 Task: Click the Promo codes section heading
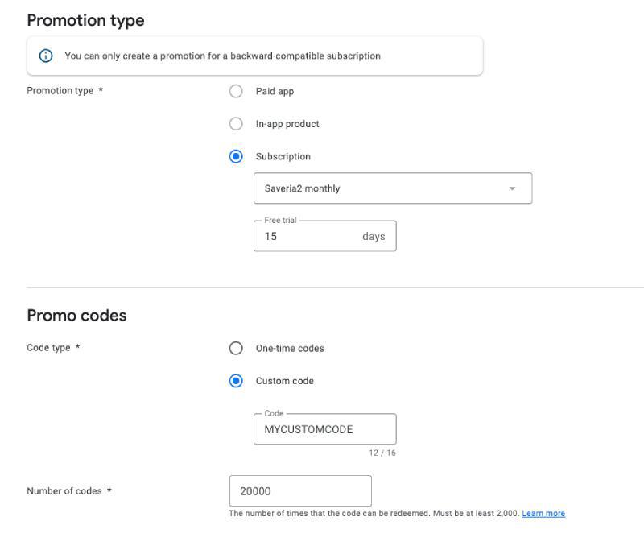pyautogui.click(x=77, y=316)
